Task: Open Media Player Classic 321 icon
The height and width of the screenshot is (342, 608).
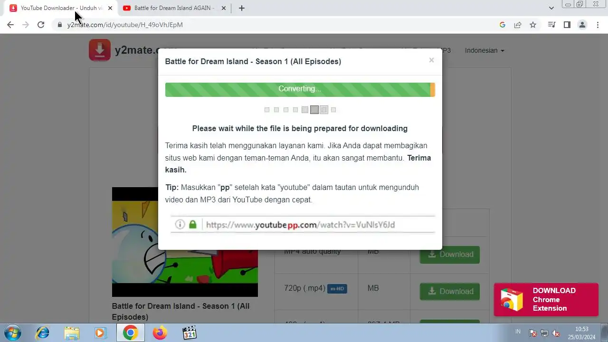Action: click(190, 333)
